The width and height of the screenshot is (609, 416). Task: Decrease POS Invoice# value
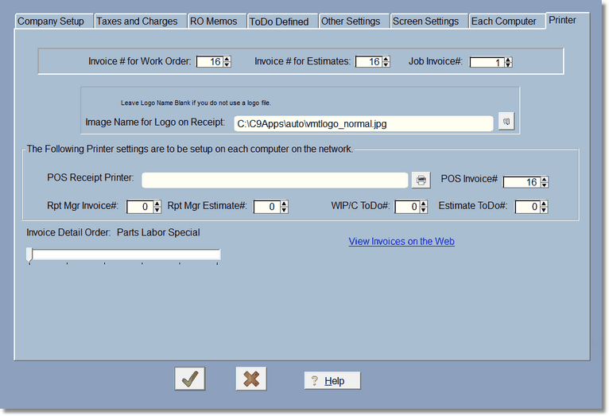click(x=545, y=185)
